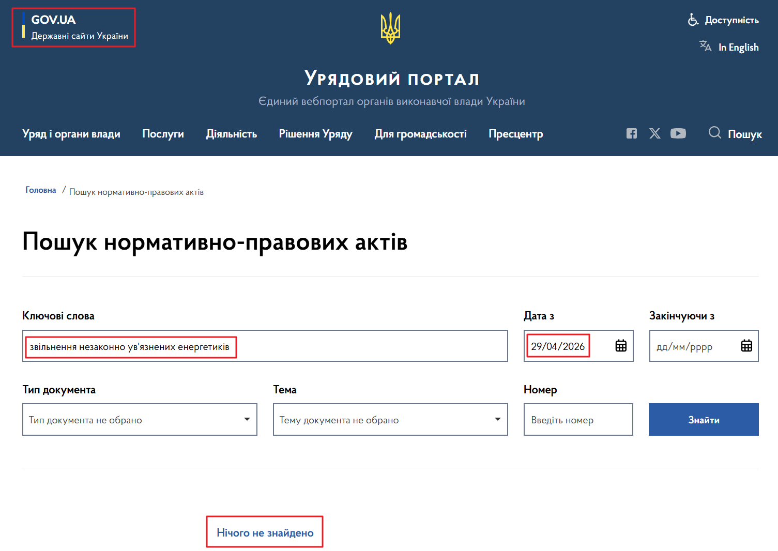Open the Діяльність menu
The height and width of the screenshot is (551, 778).
232,134
